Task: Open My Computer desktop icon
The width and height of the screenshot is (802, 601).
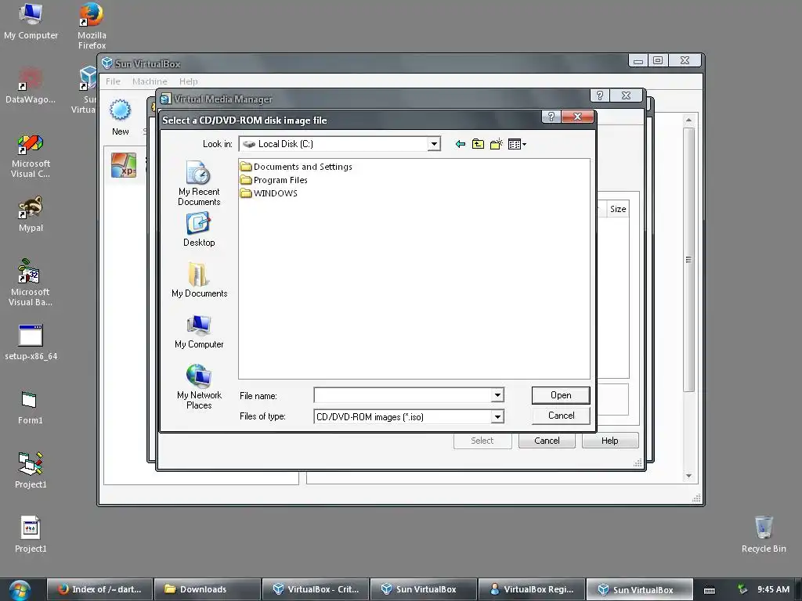Action: coord(31,21)
